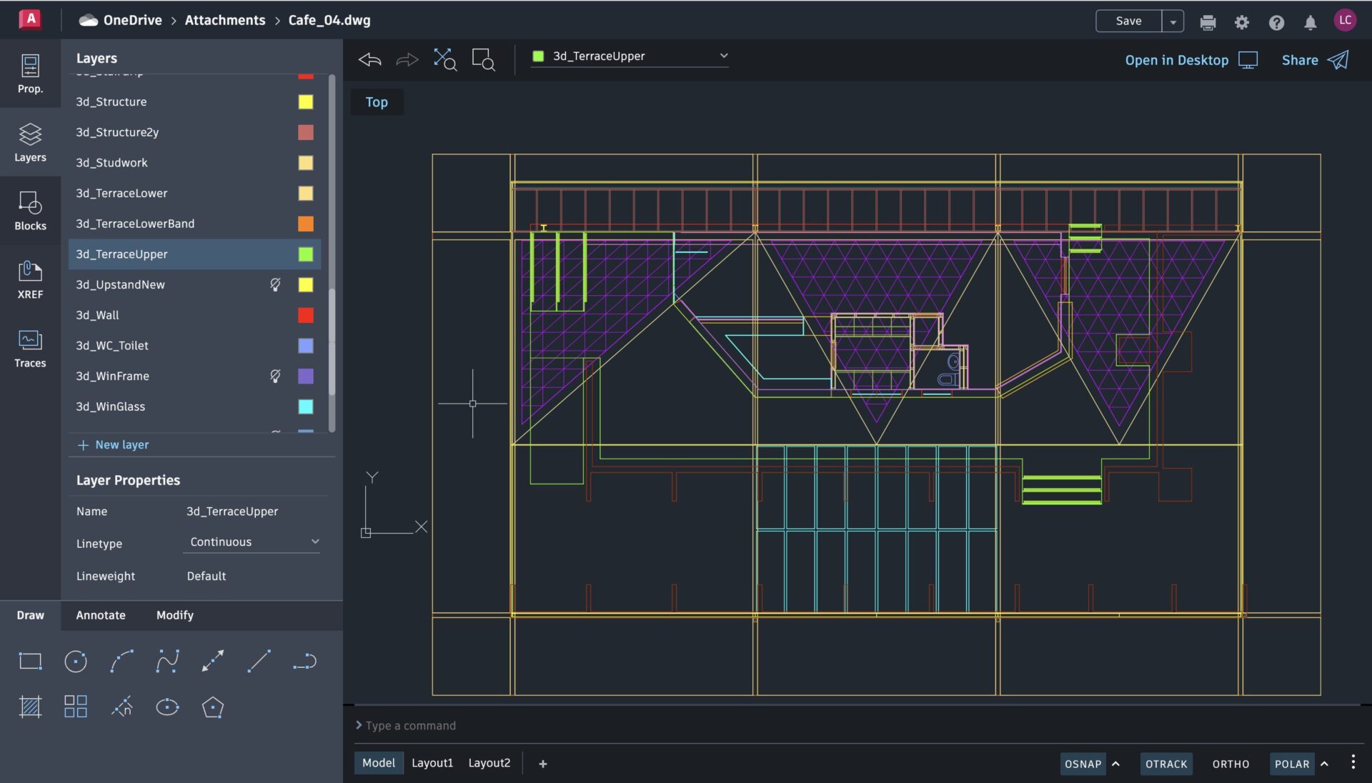Screen dimensions: 1372x783
Task: Expand the OSNAP settings chevron
Action: 1115,764
